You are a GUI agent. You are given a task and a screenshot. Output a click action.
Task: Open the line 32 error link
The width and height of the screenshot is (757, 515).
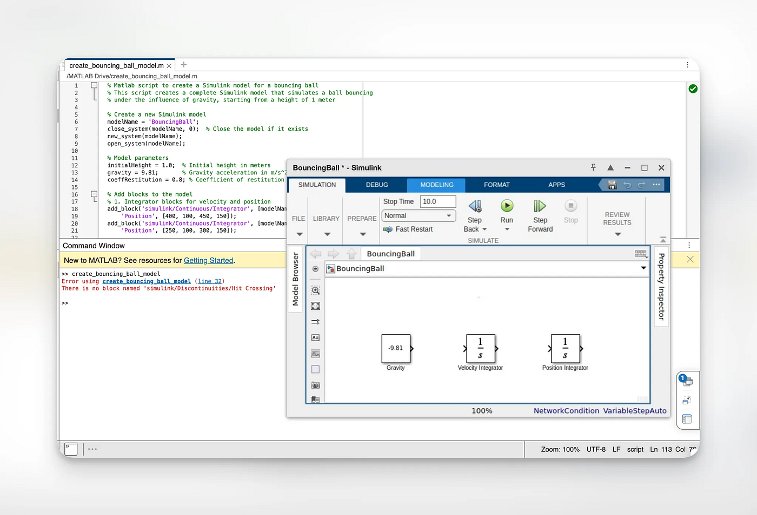[x=210, y=281]
